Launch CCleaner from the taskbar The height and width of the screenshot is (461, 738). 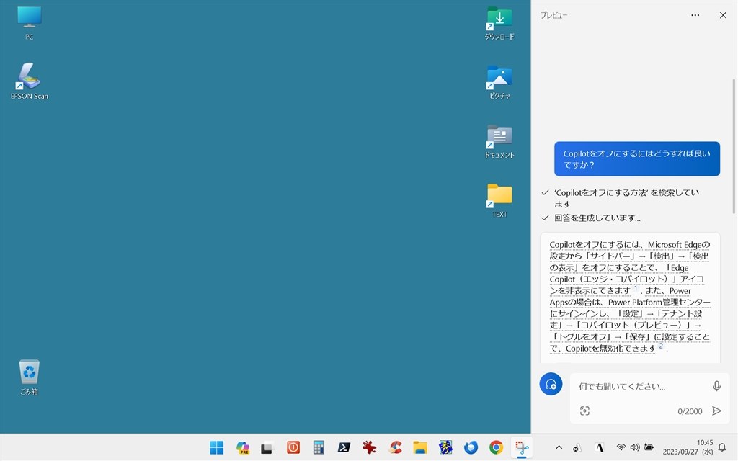(395, 447)
